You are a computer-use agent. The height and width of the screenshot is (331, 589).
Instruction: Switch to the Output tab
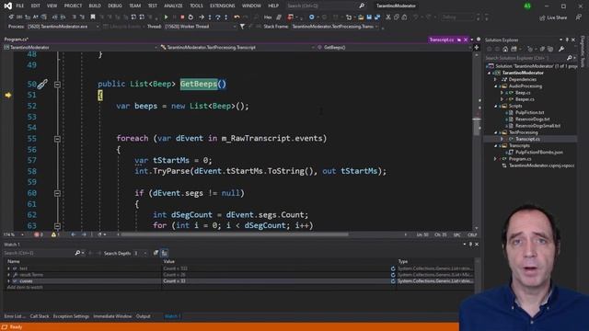(144, 316)
